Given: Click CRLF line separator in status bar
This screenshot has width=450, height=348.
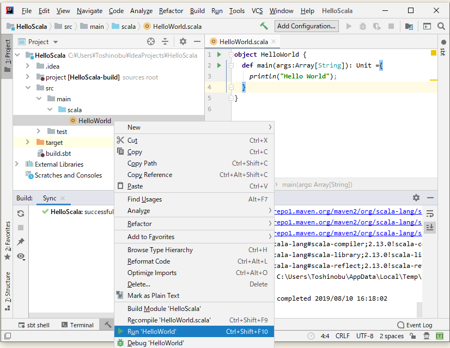Looking at the screenshot, I should (342, 335).
